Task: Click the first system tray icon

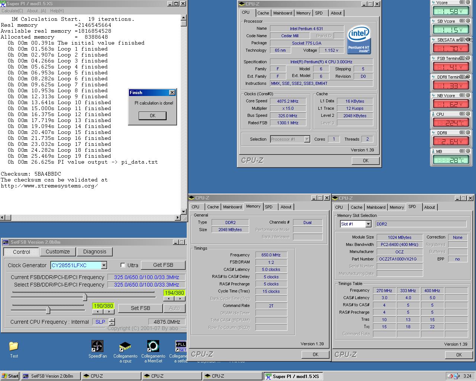Action: pos(450,376)
